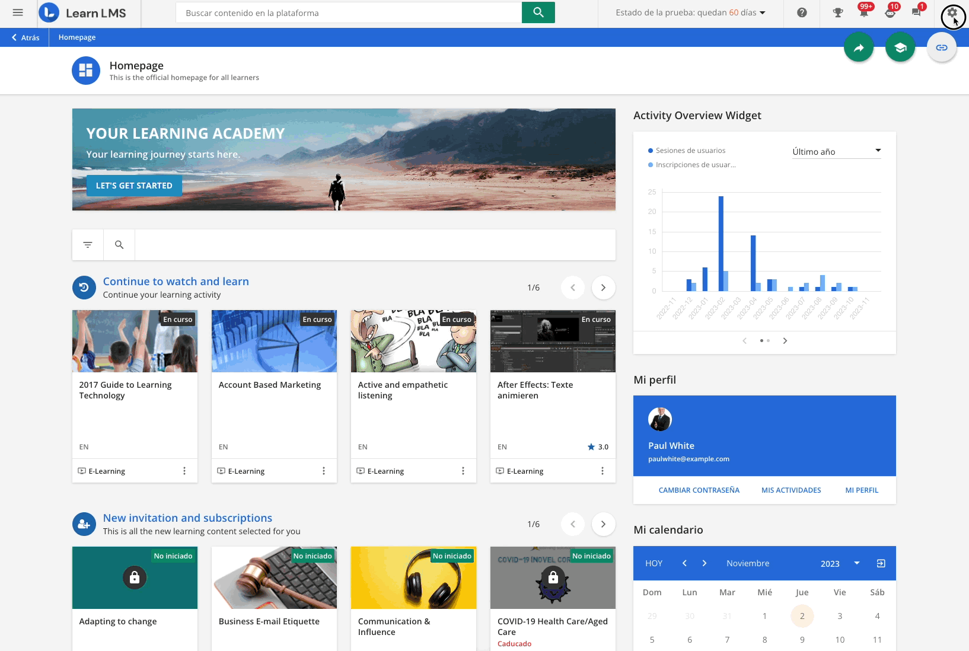Open options for After Effects course card
The width and height of the screenshot is (969, 651).
(x=603, y=471)
